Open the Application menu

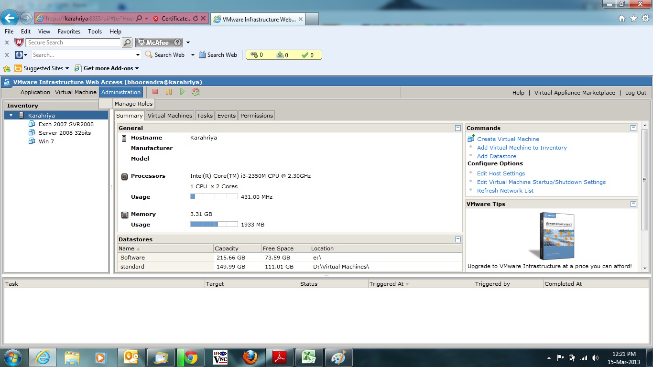(35, 92)
